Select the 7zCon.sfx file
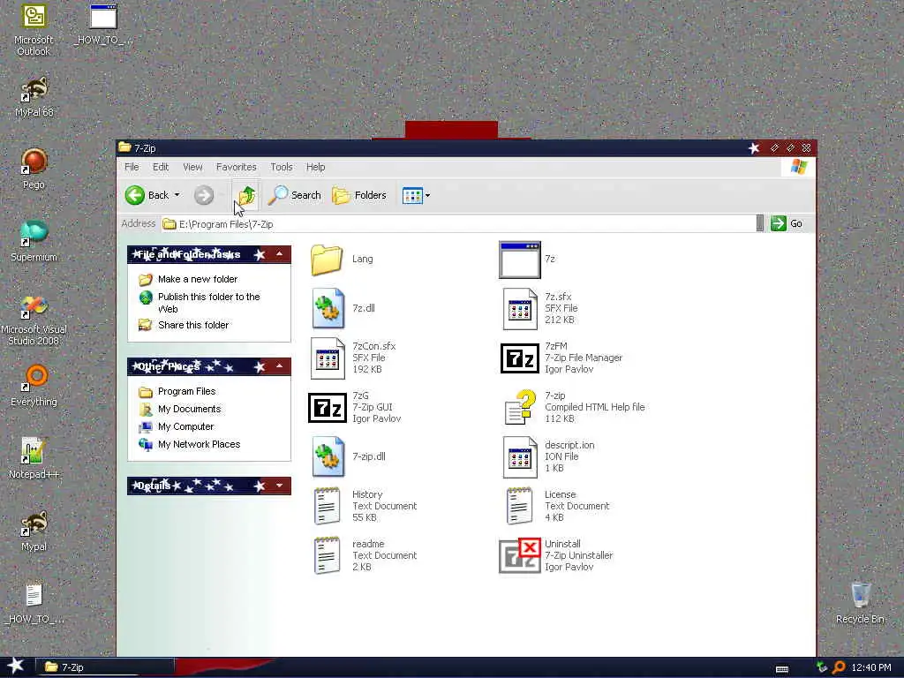Screen dimensions: 904x678 (x=328, y=358)
